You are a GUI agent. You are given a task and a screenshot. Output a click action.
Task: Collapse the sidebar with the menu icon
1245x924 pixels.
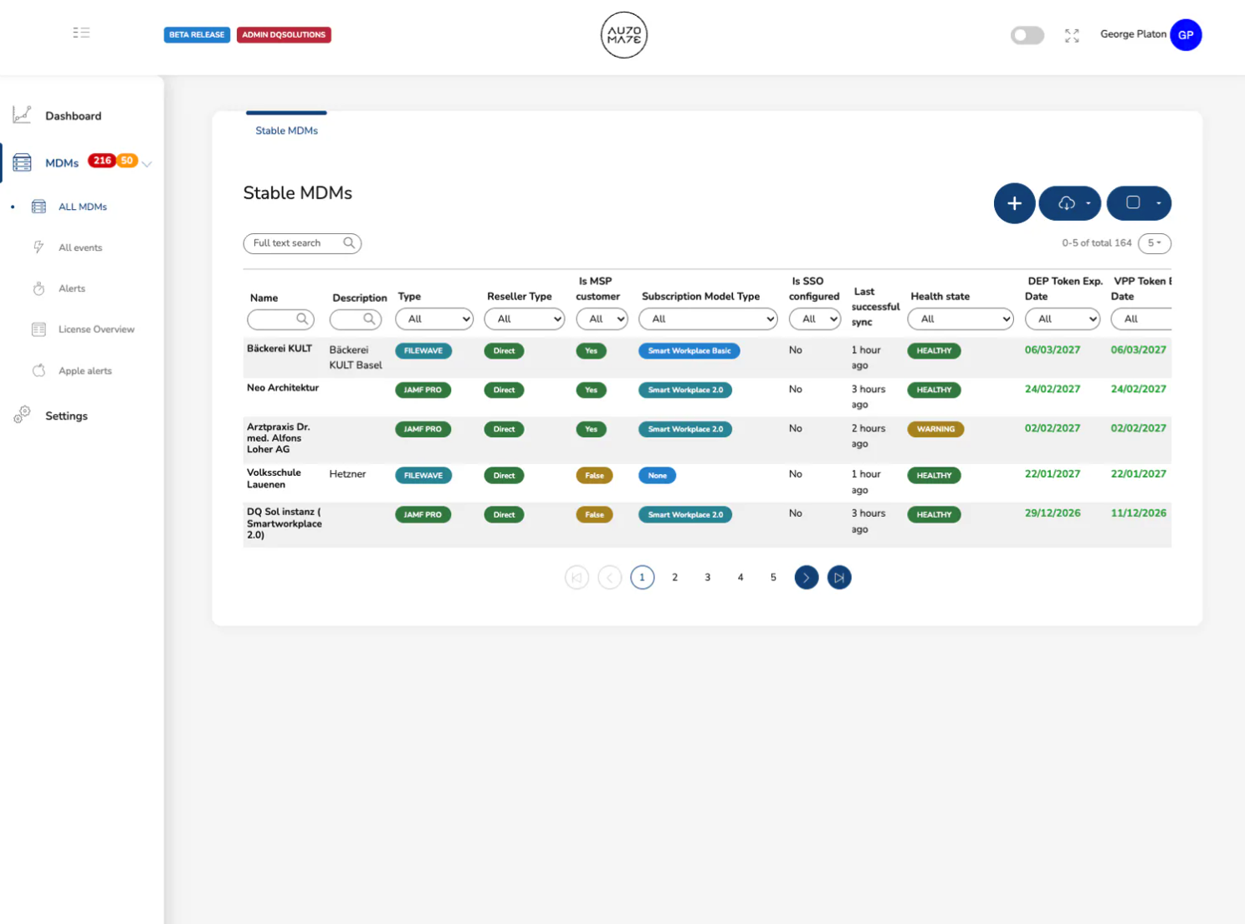click(81, 33)
